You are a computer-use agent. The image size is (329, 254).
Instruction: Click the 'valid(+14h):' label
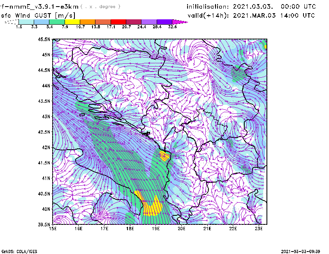208,16
